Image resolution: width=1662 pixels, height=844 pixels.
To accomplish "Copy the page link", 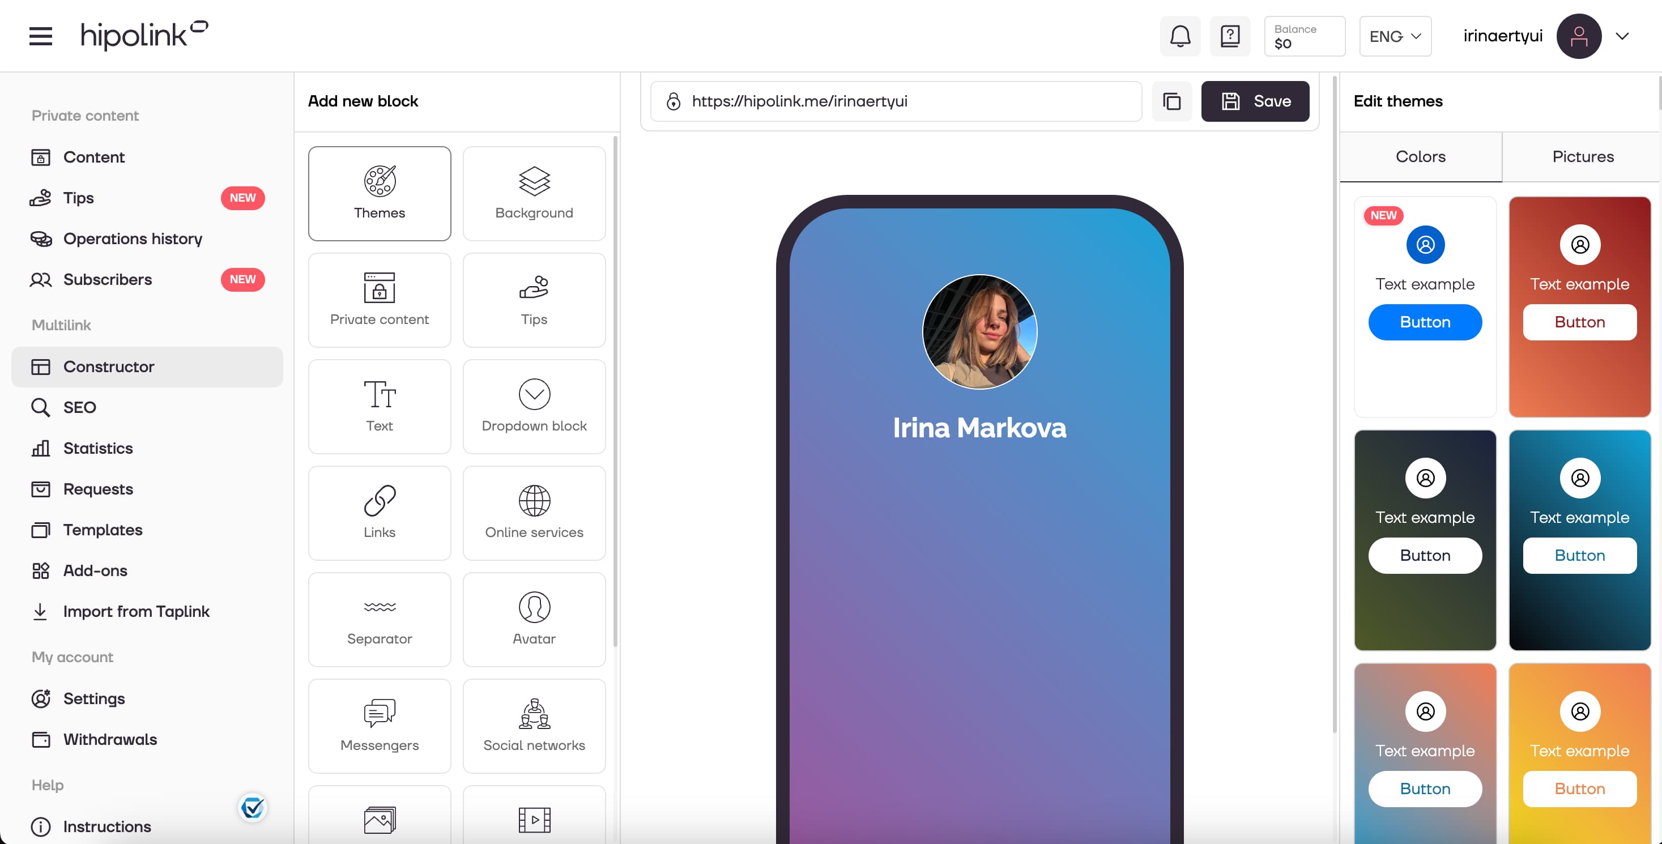I will tap(1171, 101).
